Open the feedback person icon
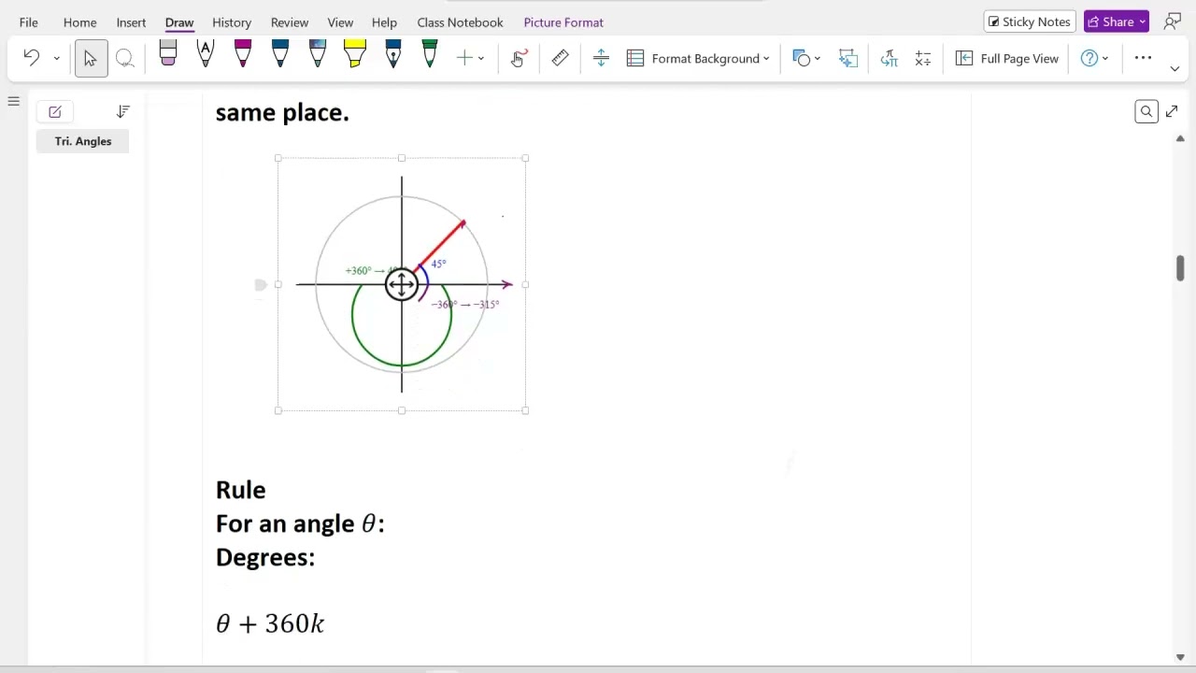The width and height of the screenshot is (1196, 673). [x=1173, y=21]
